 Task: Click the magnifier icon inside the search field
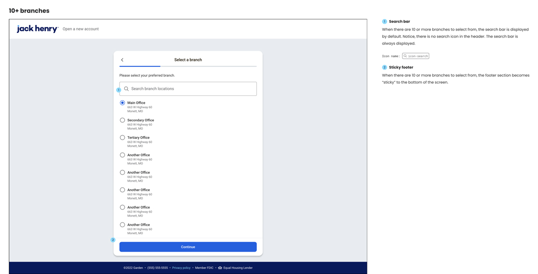tap(126, 89)
